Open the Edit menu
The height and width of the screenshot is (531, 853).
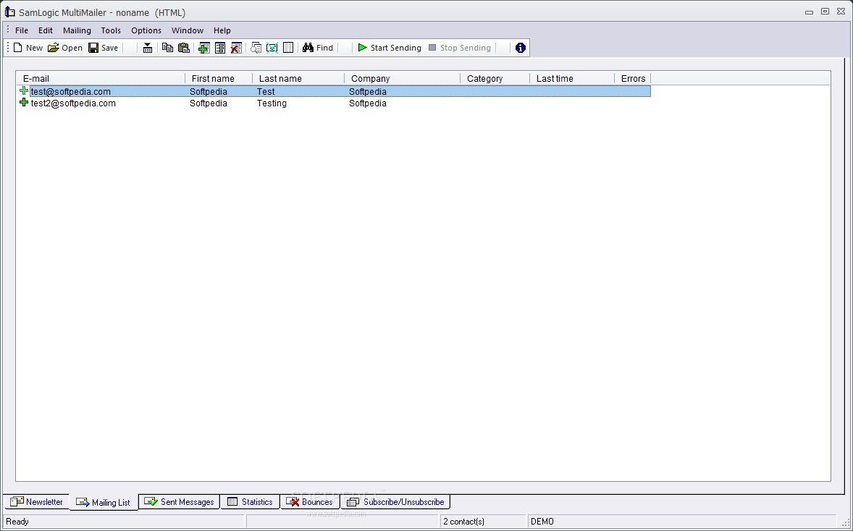pyautogui.click(x=46, y=30)
